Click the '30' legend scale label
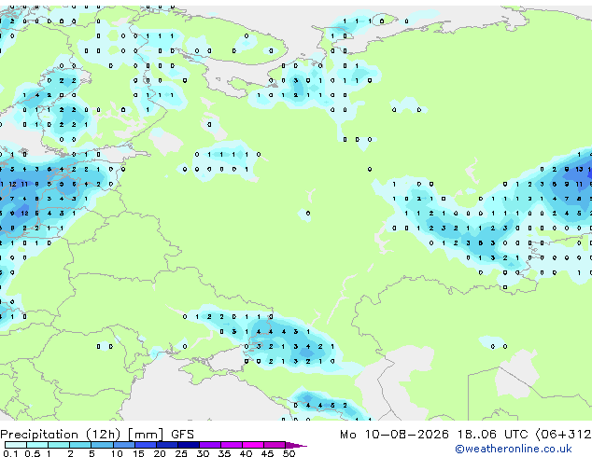The height and width of the screenshot is (457, 592). [203, 453]
